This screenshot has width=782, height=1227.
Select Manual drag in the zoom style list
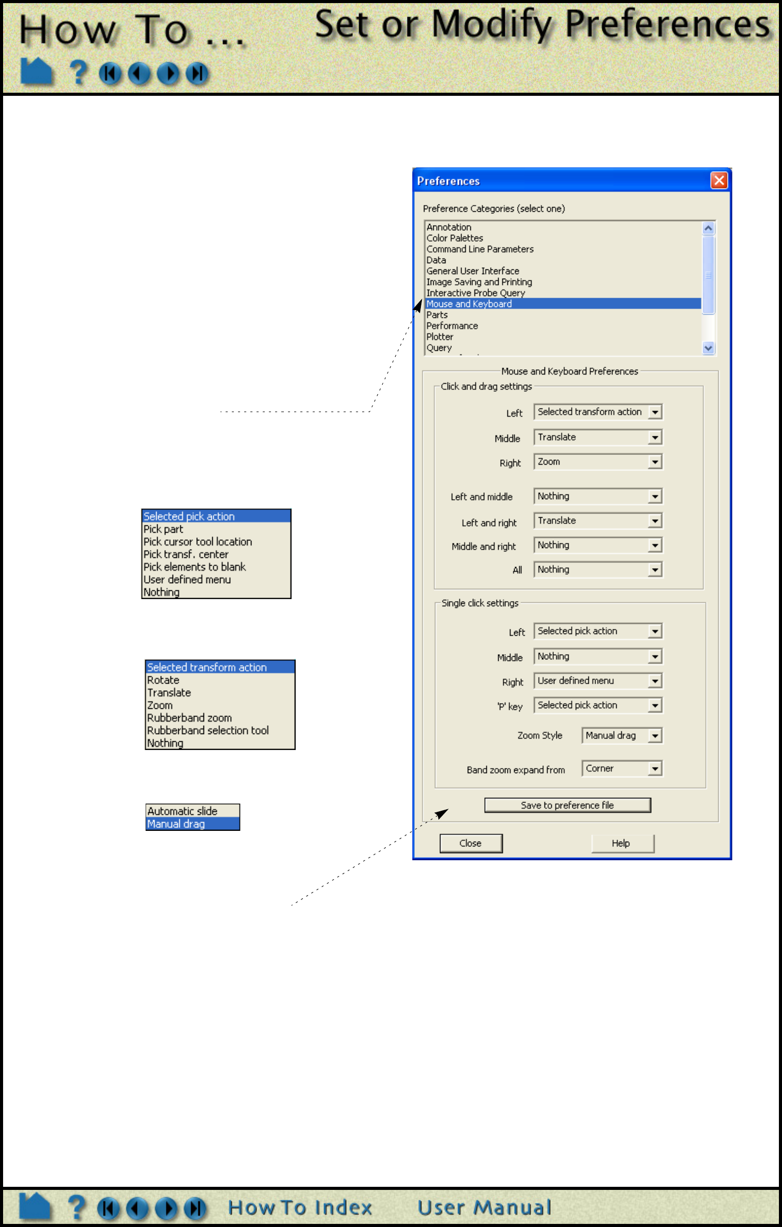coord(193,824)
